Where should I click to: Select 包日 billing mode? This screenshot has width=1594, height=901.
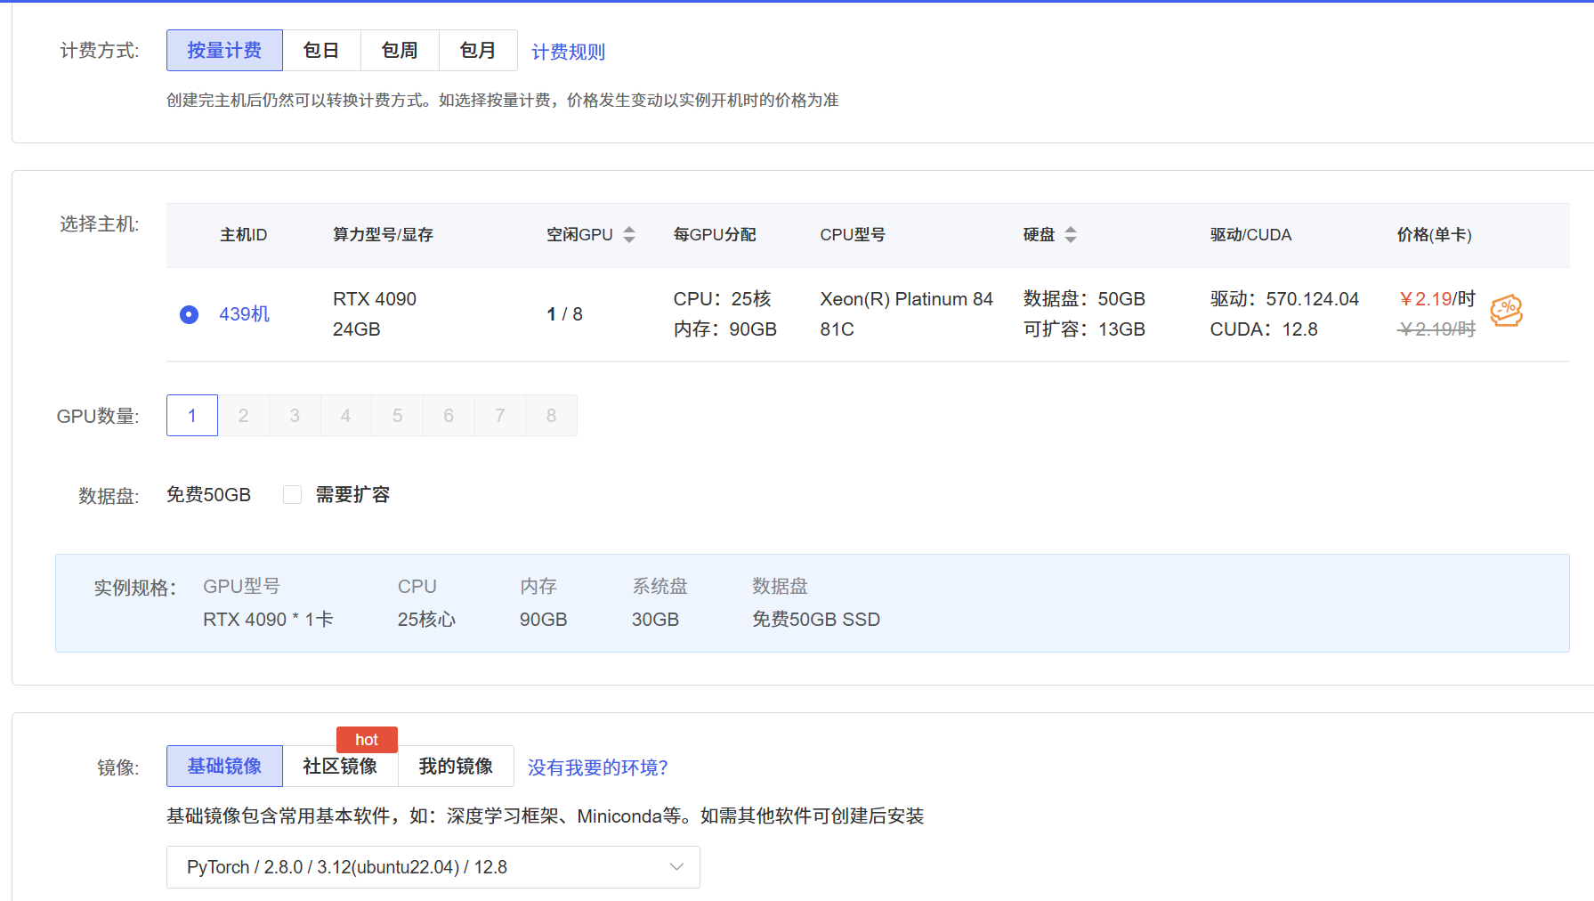pyautogui.click(x=321, y=51)
